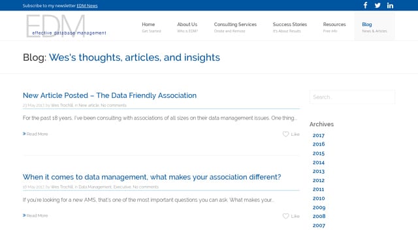This screenshot has width=418, height=235.
Task: Open the Resources menu
Action: [334, 27]
